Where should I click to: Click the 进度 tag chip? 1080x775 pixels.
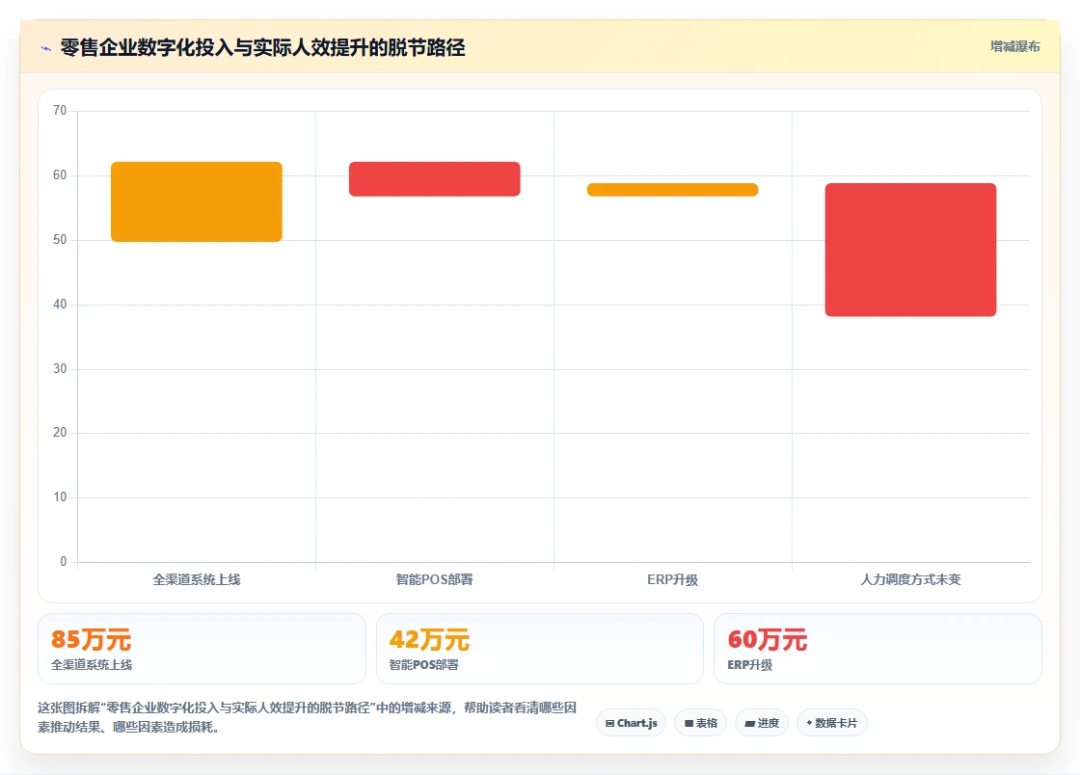pos(762,723)
